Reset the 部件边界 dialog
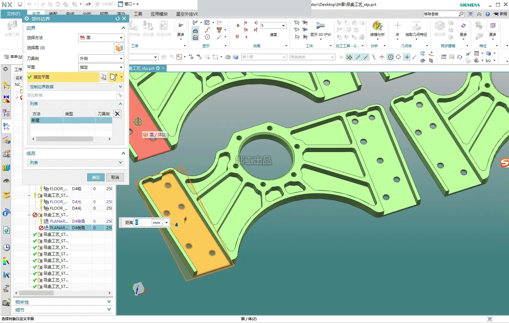Viewport: 509px width, 323px height. point(118,19)
